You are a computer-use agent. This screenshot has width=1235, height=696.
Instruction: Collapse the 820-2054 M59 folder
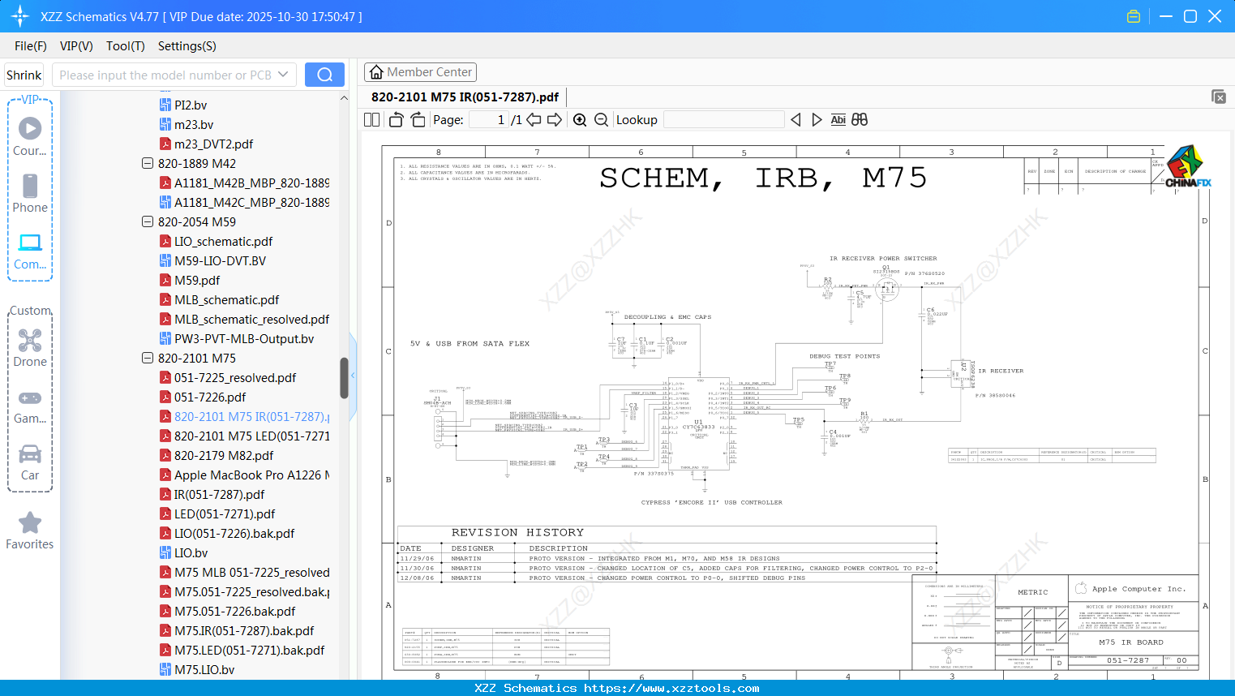(x=148, y=221)
